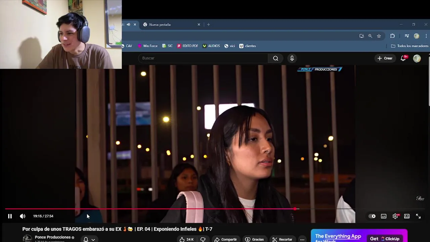Dislike the video thumbs down

click(x=203, y=239)
